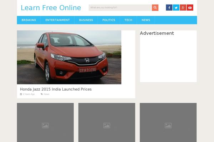The image size is (214, 142).
Task: Click the orange search magnifier button
Action: pyautogui.click(x=155, y=7)
